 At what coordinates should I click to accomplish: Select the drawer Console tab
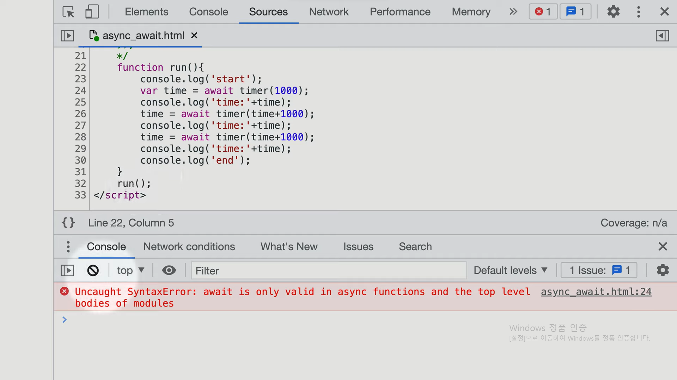coord(106,247)
